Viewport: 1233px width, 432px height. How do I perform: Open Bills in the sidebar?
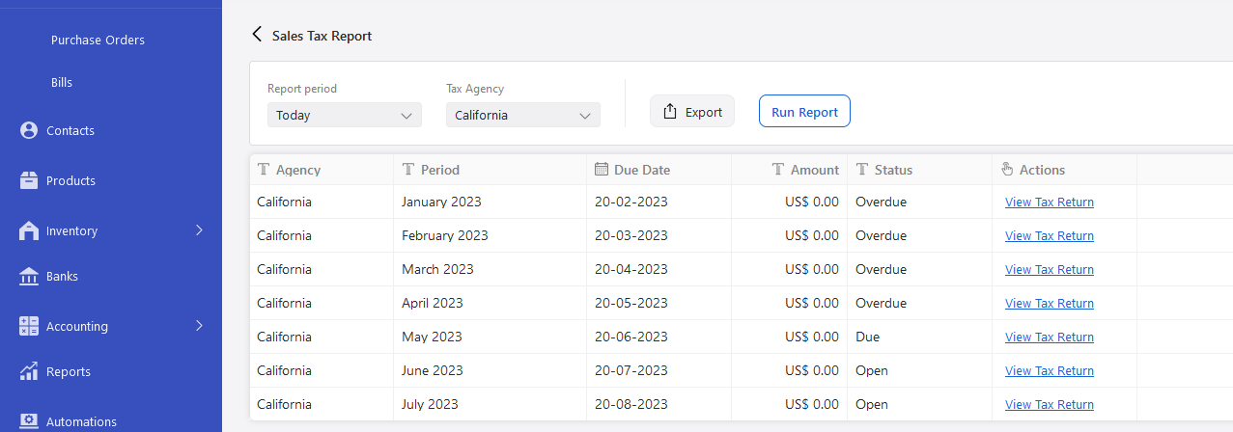point(62,82)
